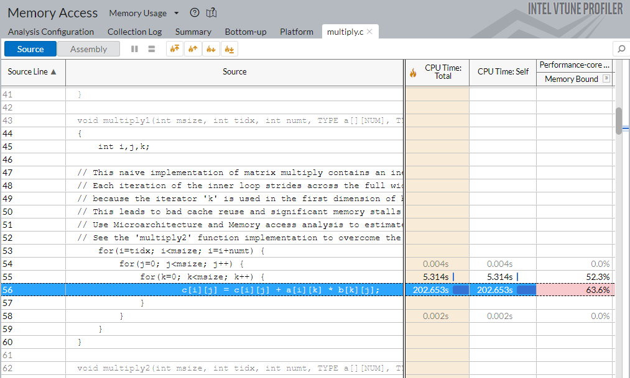Click the Source column header
The width and height of the screenshot is (630, 378).
tap(234, 72)
